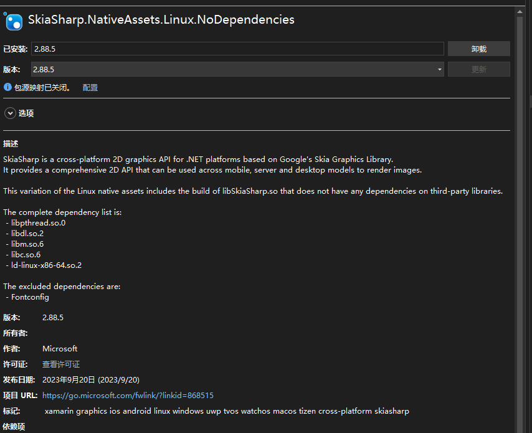
Task: Click the author value Microsoft
Action: coord(60,348)
